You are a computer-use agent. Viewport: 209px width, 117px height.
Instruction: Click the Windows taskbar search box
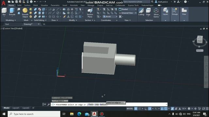pyautogui.click(x=34, y=114)
